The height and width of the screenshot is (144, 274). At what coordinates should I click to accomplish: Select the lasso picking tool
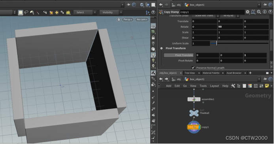tap(26, 12)
